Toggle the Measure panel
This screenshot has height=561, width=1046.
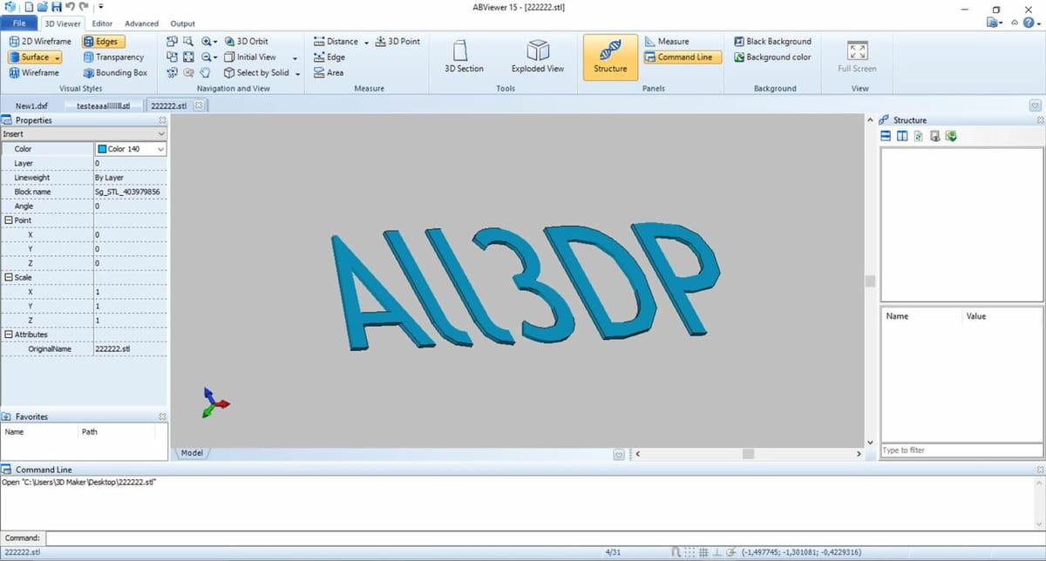pyautogui.click(x=667, y=41)
